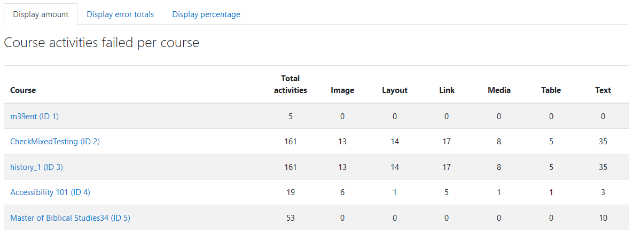Select total activities 19 for Accessibility 101
Viewport: 633px width, 233px height.
(x=291, y=192)
